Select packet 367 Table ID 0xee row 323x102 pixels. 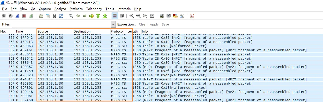(161, 84)
